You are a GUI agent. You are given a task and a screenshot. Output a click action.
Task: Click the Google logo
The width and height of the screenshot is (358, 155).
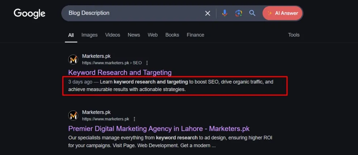coord(29,14)
